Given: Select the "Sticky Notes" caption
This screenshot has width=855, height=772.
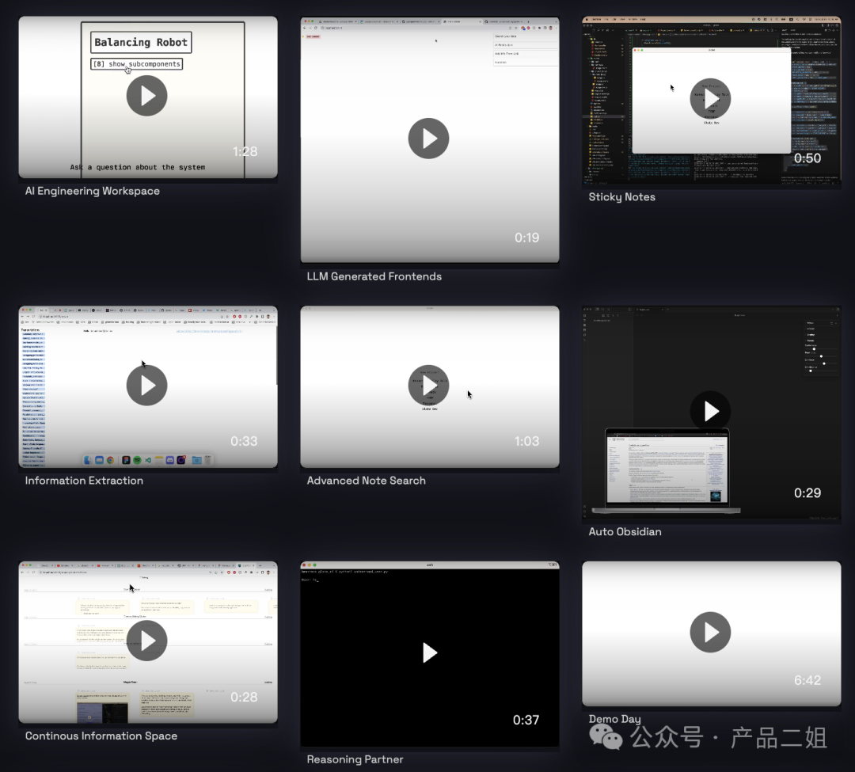Looking at the screenshot, I should [x=621, y=197].
